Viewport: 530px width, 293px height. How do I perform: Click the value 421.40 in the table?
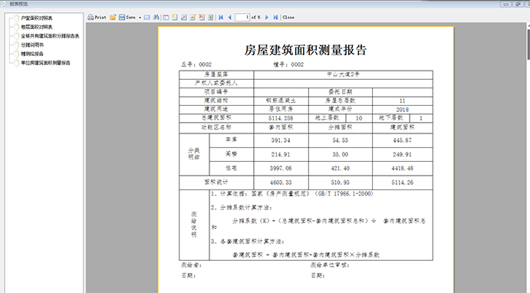(340, 168)
